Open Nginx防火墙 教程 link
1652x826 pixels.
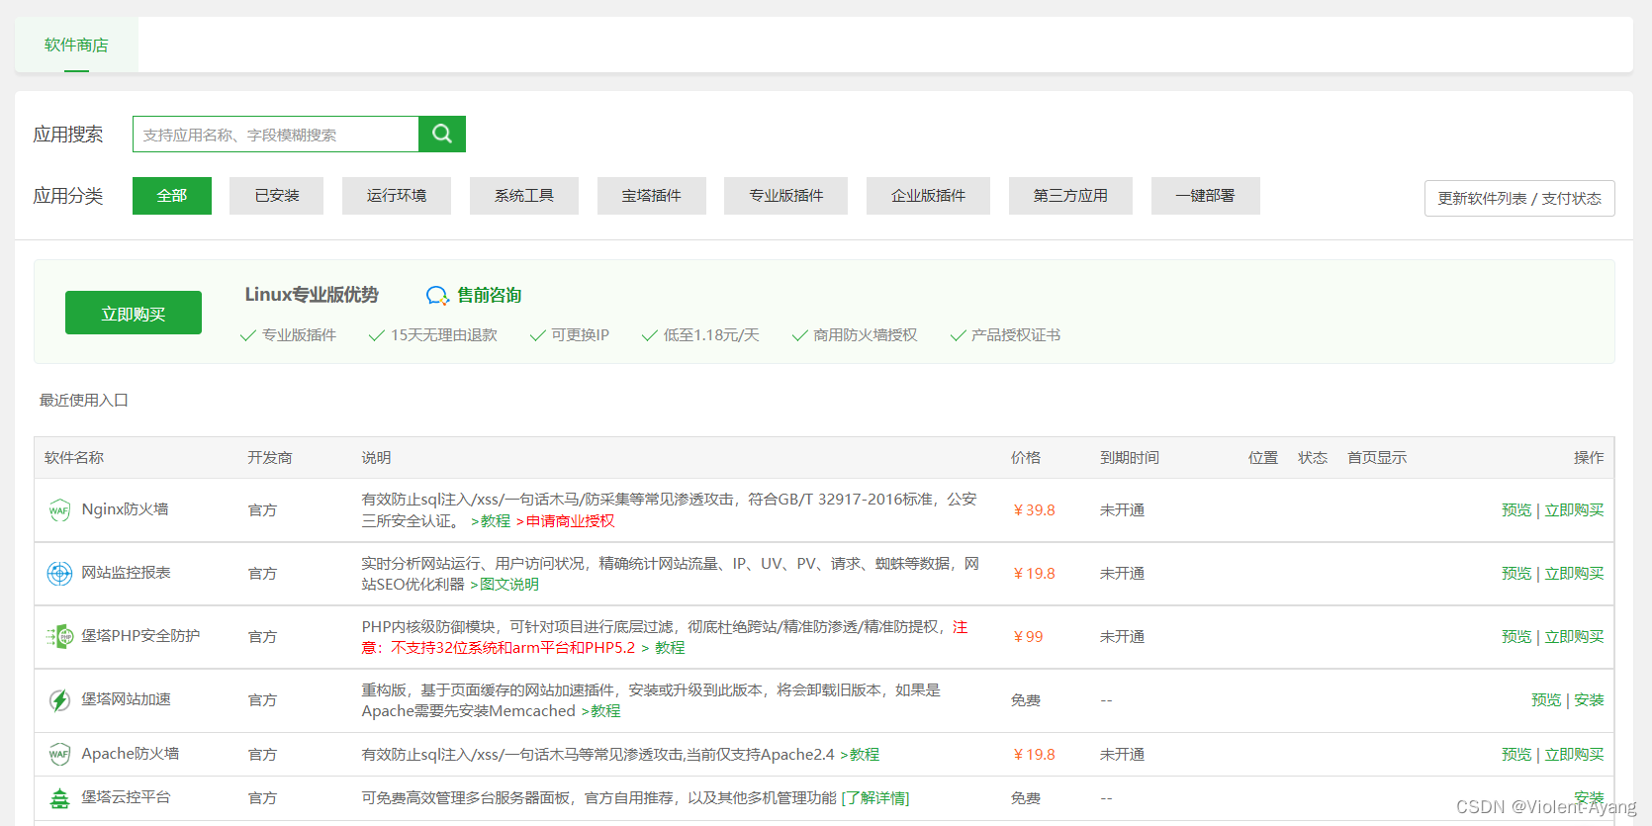tap(491, 521)
